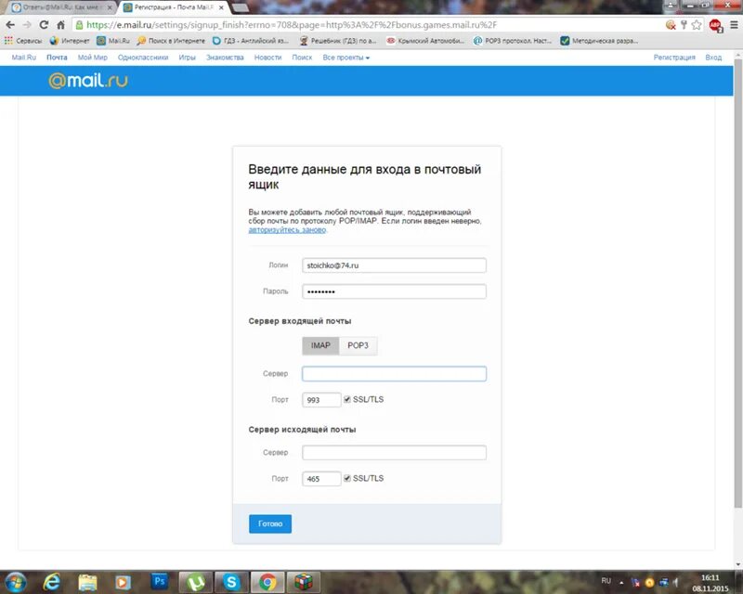The width and height of the screenshot is (743, 594).
Task: Click авторизуйтесь заново link
Action: point(287,230)
